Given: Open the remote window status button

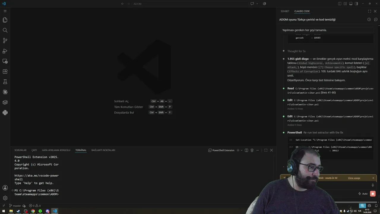Looking at the screenshot, I should click(x=4, y=206).
